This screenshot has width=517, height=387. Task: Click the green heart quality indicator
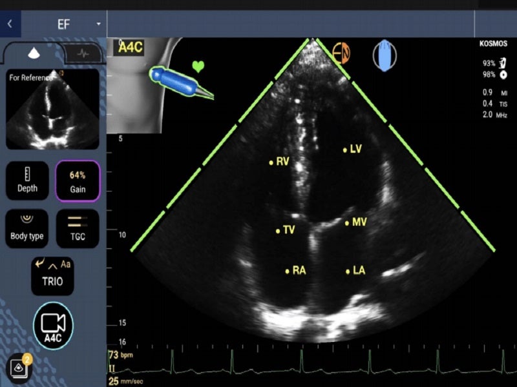198,66
